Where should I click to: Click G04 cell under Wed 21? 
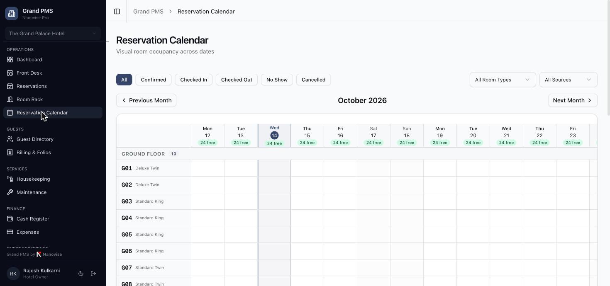click(x=506, y=218)
